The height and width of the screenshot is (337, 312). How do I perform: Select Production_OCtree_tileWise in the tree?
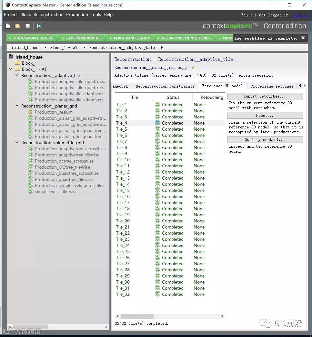tap(63, 167)
